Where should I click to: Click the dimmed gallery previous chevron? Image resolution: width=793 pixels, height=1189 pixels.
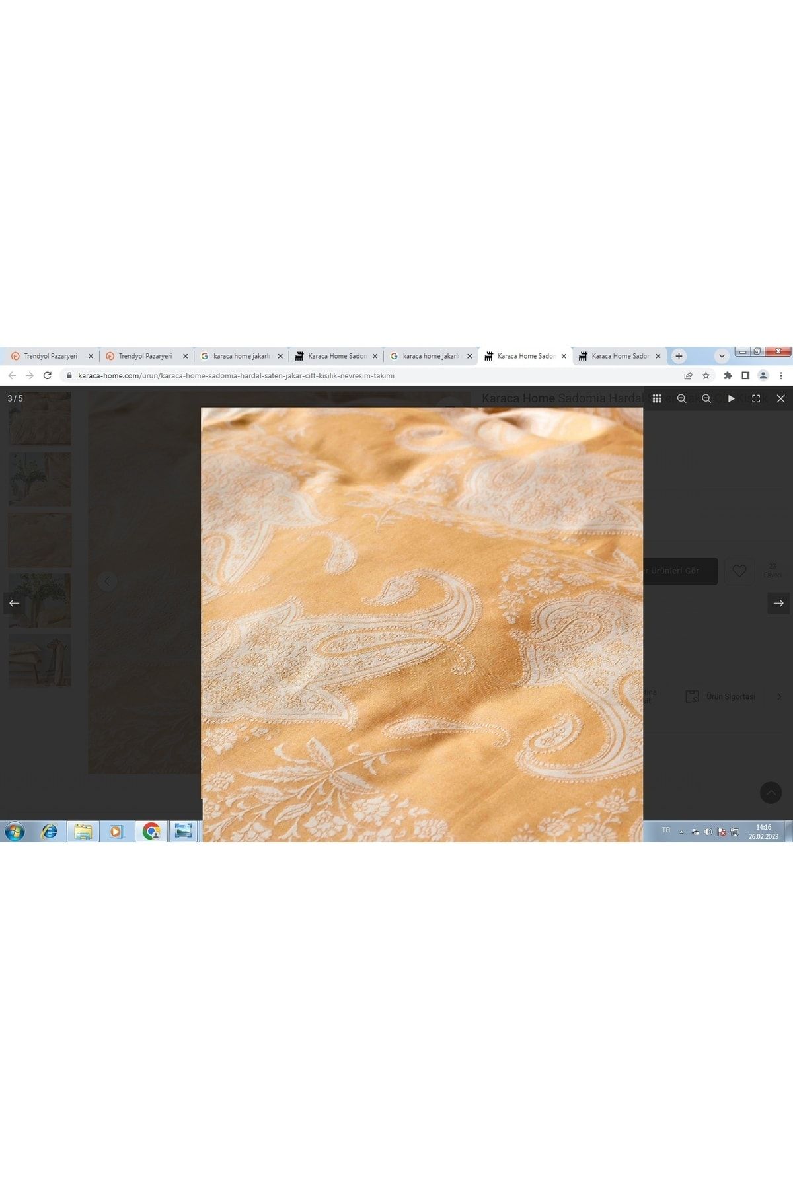coord(107,581)
